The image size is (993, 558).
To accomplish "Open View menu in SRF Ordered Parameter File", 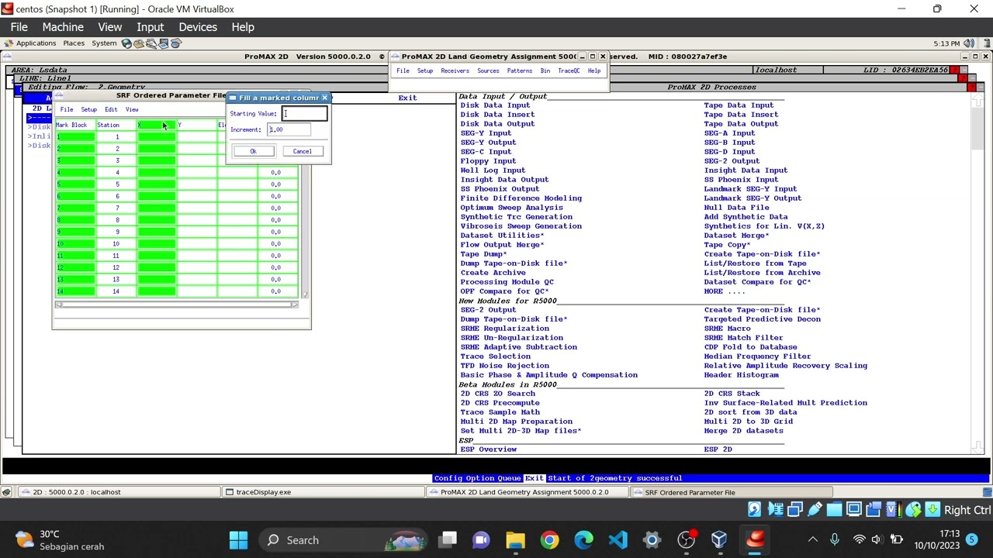I will [132, 109].
